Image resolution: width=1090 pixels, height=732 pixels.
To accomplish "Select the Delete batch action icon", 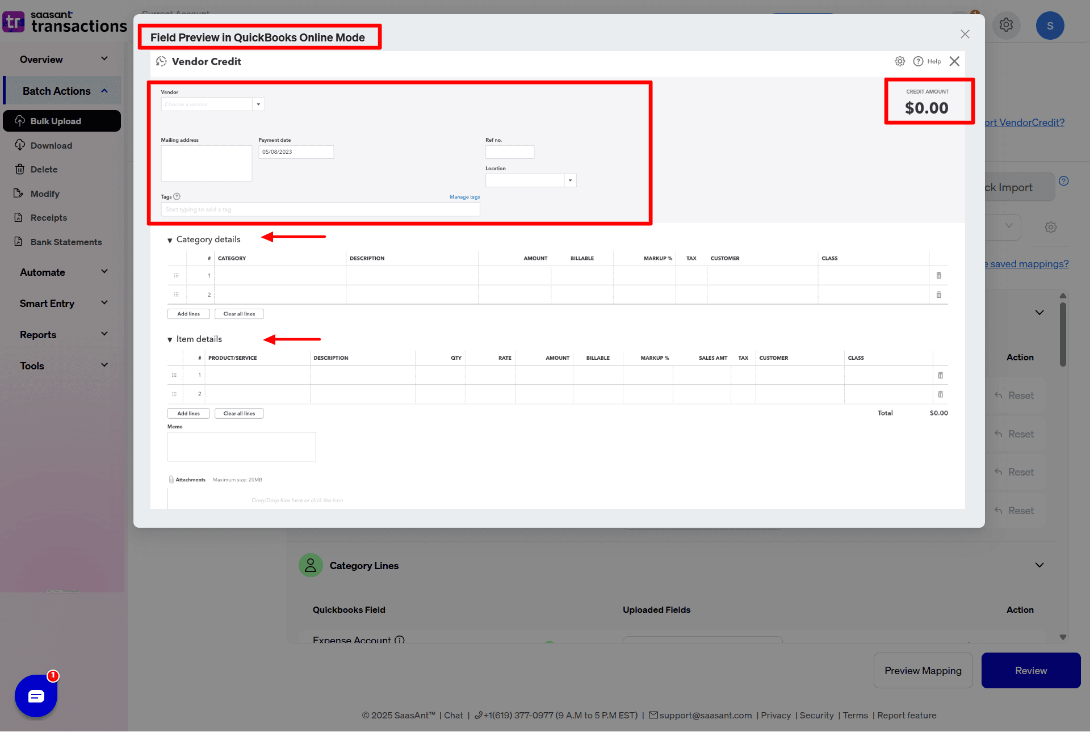I will tap(20, 169).
